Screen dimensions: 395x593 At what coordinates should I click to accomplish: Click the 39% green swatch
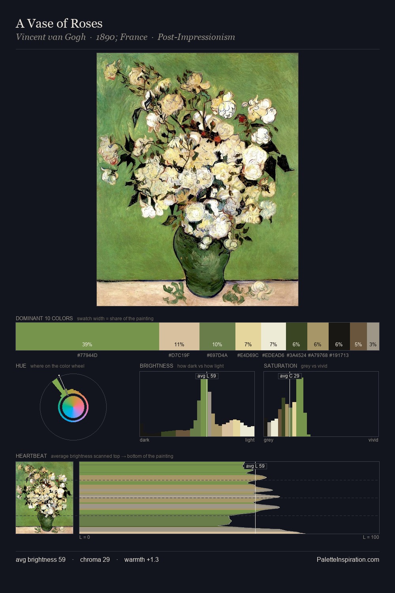(87, 336)
